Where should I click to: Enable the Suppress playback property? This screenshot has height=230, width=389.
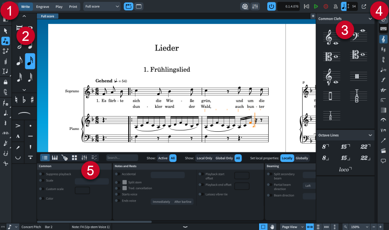click(41, 174)
